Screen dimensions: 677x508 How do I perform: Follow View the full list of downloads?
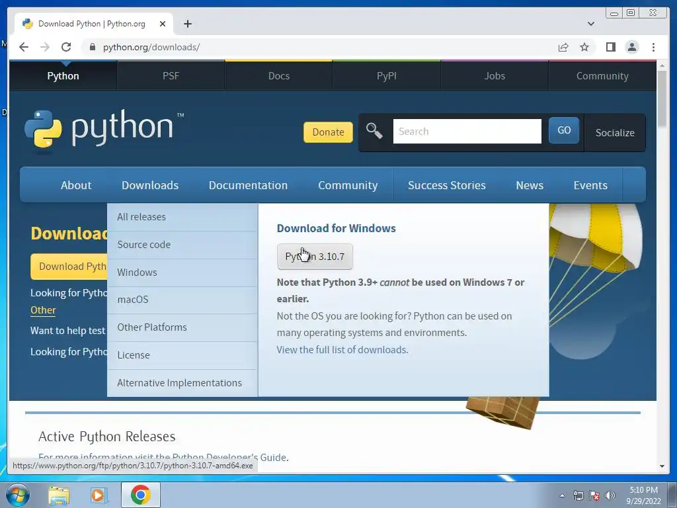(x=342, y=349)
